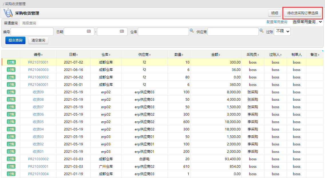Click the sort arrows on the 仓库 column header

tap(109, 55)
